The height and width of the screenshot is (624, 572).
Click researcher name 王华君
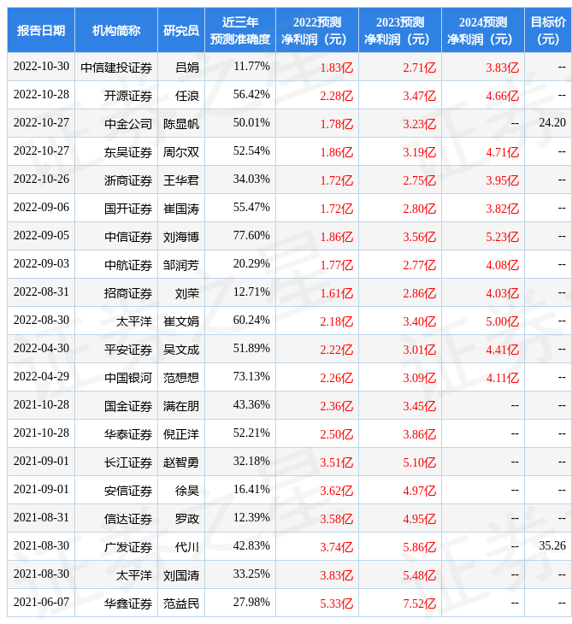(x=181, y=180)
